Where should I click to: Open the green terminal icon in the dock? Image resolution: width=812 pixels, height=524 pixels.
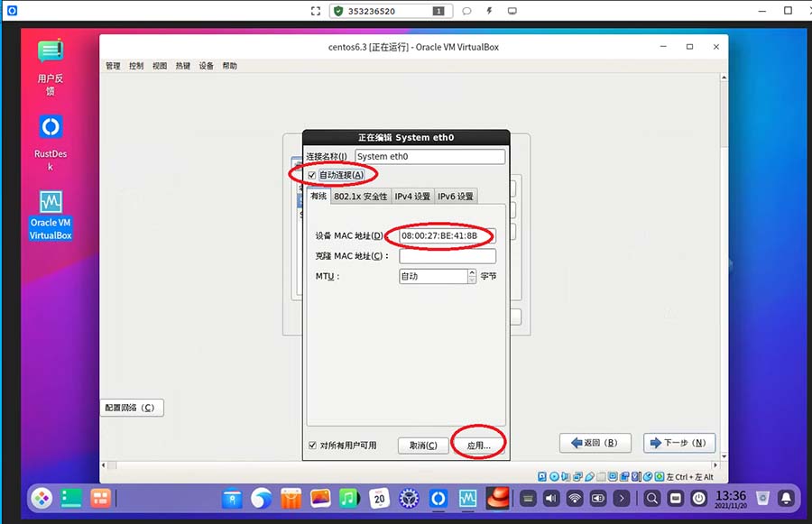click(71, 499)
